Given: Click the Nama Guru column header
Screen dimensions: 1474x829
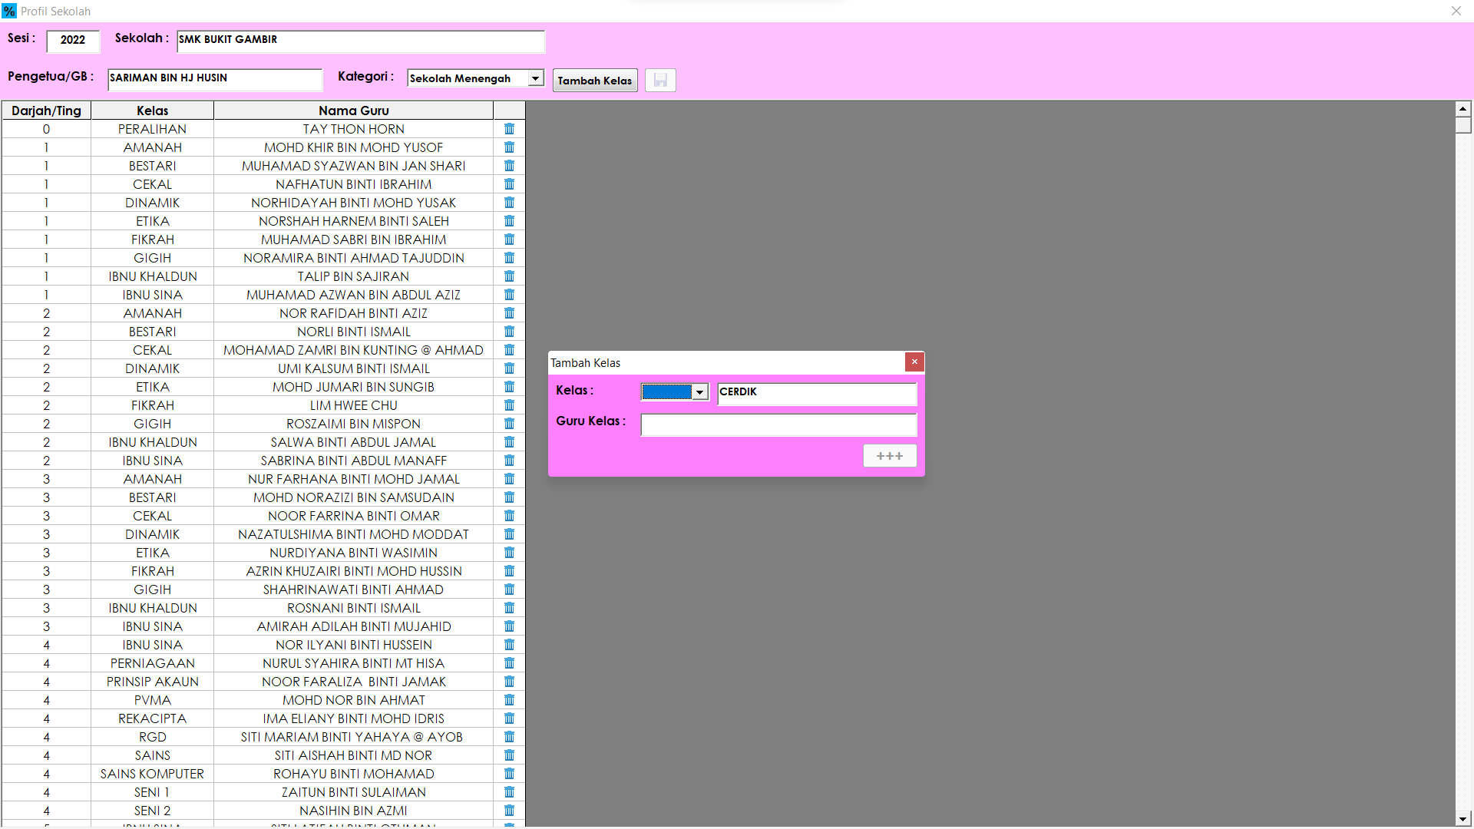Looking at the screenshot, I should pyautogui.click(x=353, y=111).
